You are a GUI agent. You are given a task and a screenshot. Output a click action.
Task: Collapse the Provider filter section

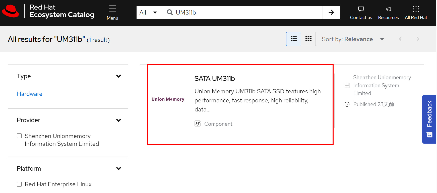click(118, 120)
